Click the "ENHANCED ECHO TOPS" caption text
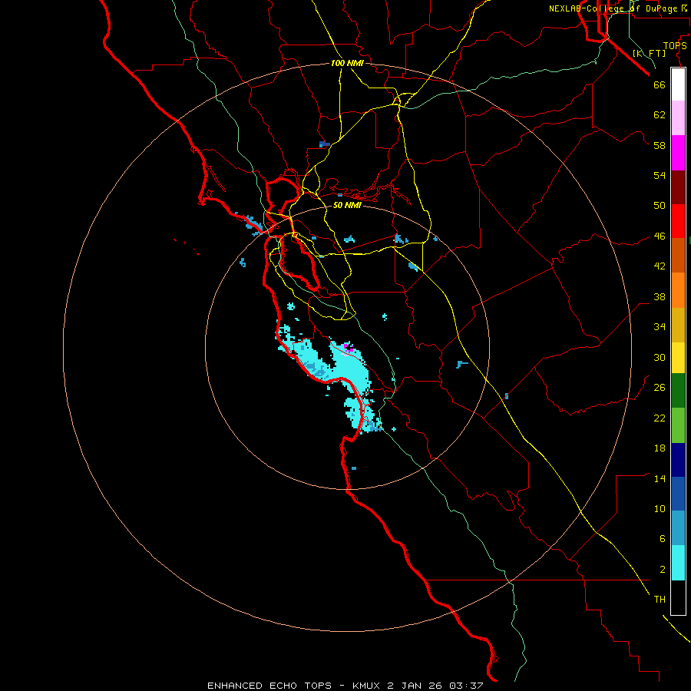Viewport: 691px width, 691px height. 269,686
